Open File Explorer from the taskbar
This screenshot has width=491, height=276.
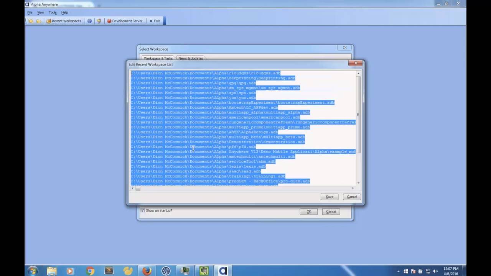click(52, 271)
